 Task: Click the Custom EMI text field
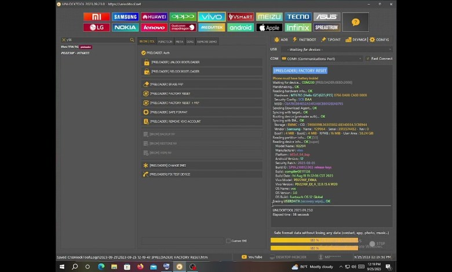pyautogui.click(x=182, y=241)
